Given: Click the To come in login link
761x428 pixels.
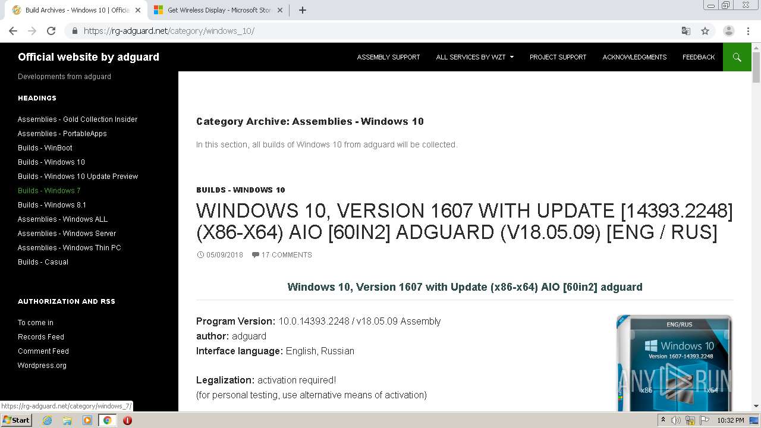Looking at the screenshot, I should 36,323.
